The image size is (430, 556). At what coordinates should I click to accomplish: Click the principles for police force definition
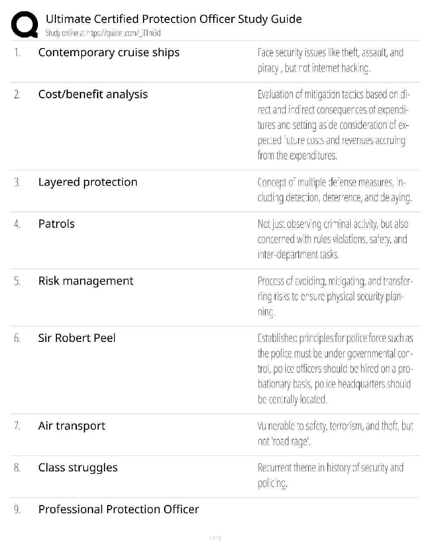point(335,369)
